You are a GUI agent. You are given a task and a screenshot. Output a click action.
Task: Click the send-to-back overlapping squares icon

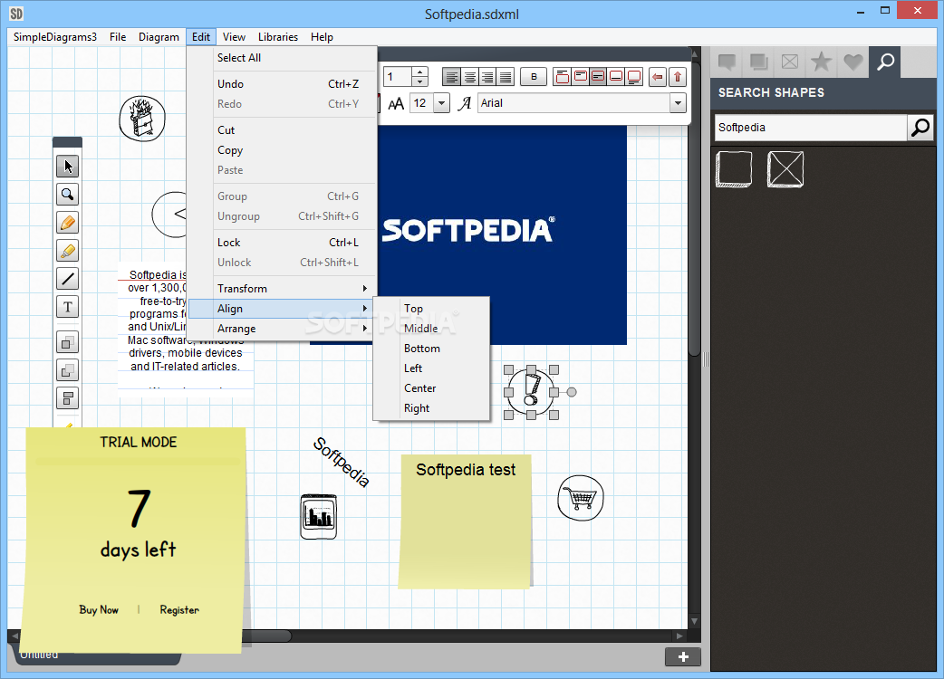tap(67, 370)
